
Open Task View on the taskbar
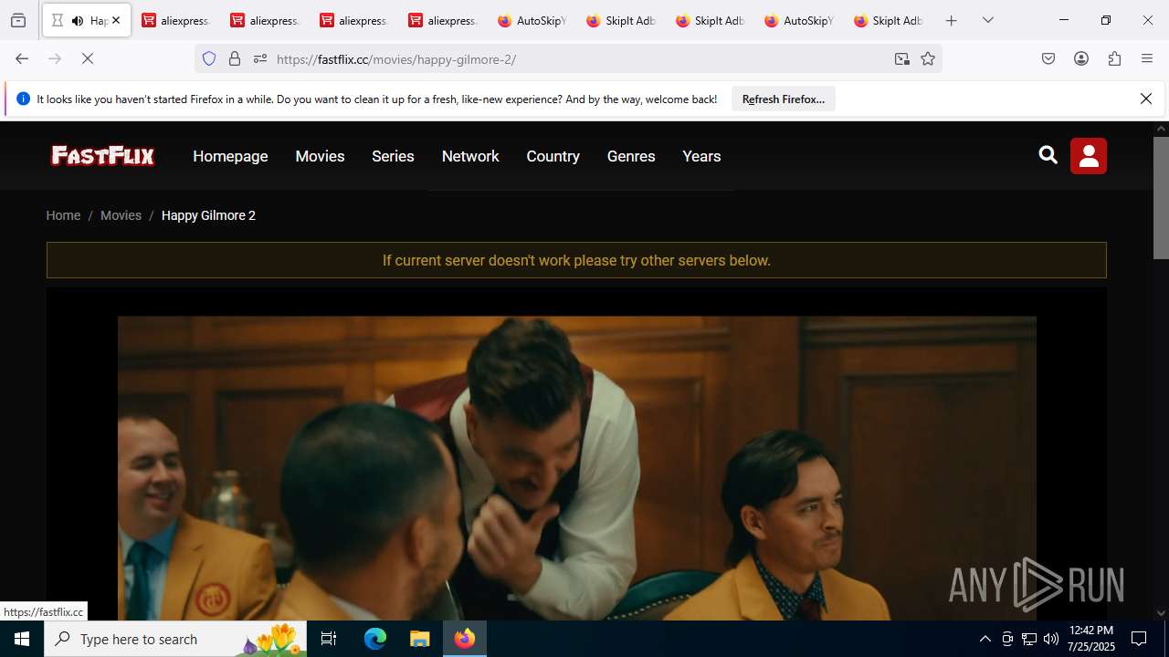[329, 639]
